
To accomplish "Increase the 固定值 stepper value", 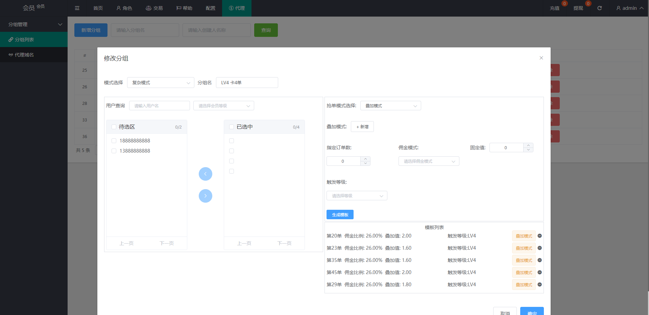I will [528, 145].
